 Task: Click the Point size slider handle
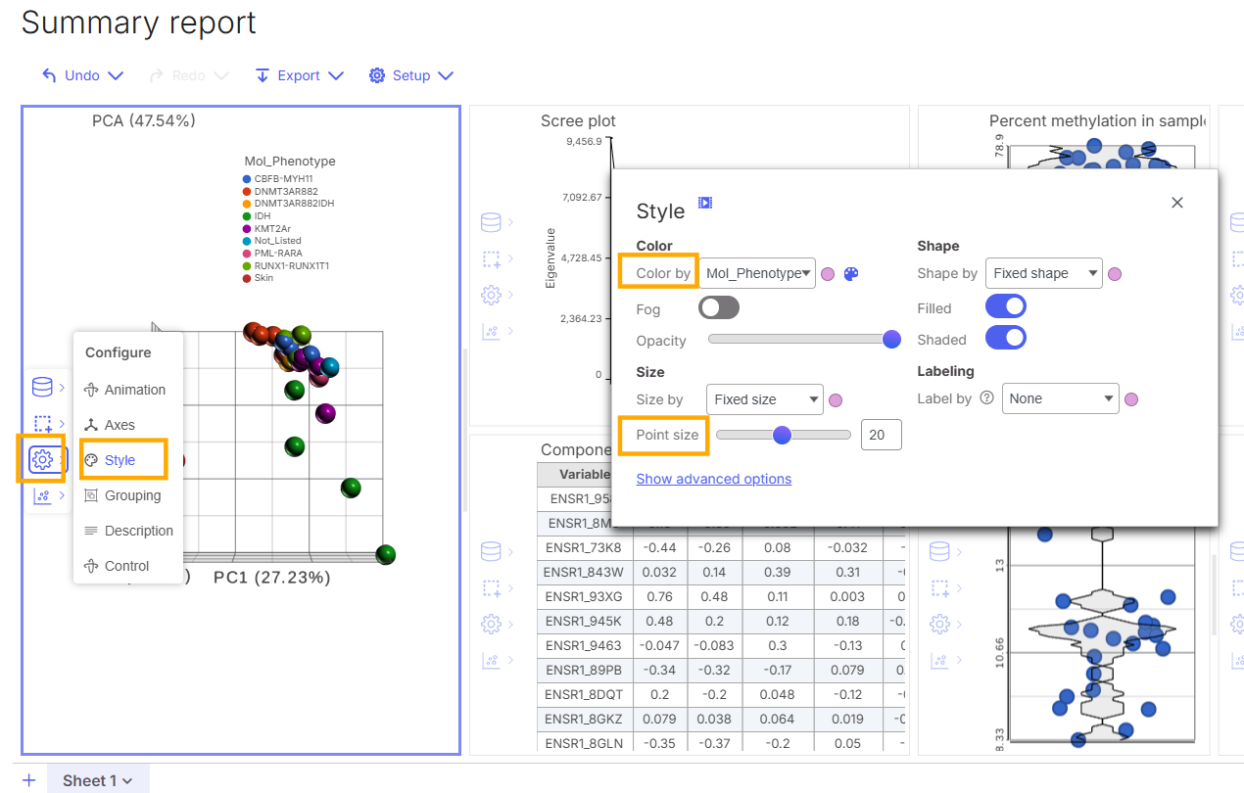pos(782,435)
